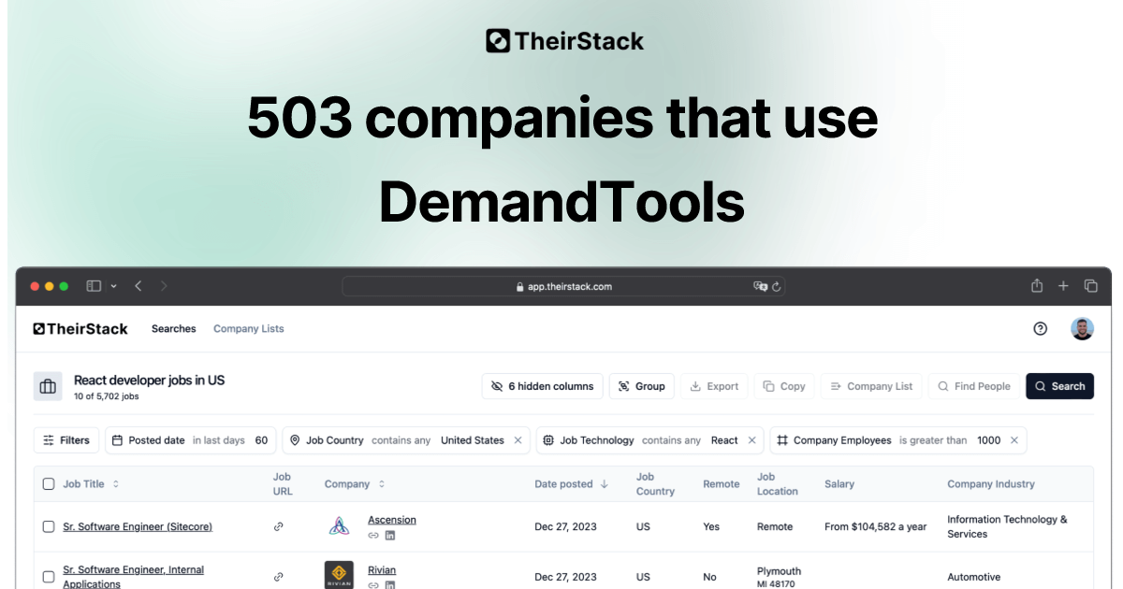The image size is (1123, 589).
Task: Open the Safari sidebar toggle icon
Action: (94, 286)
